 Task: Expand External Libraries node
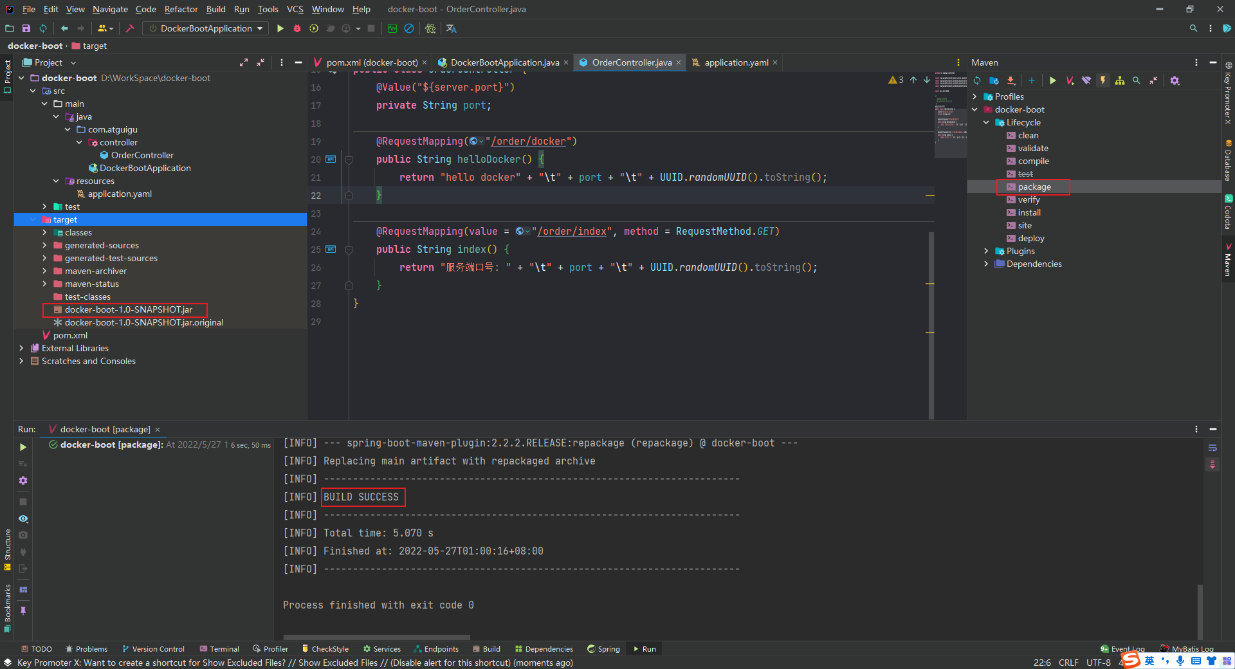21,348
